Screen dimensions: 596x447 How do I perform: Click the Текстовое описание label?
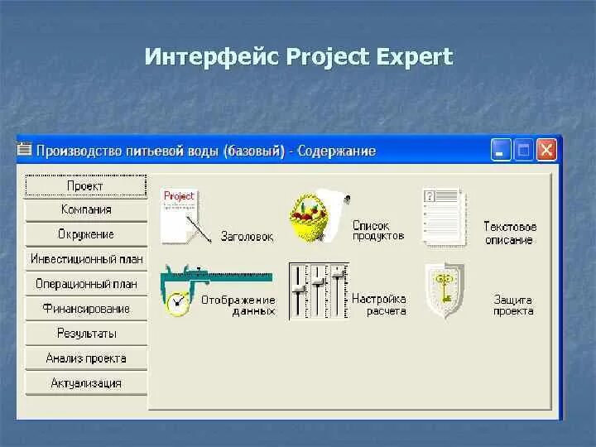(510, 233)
